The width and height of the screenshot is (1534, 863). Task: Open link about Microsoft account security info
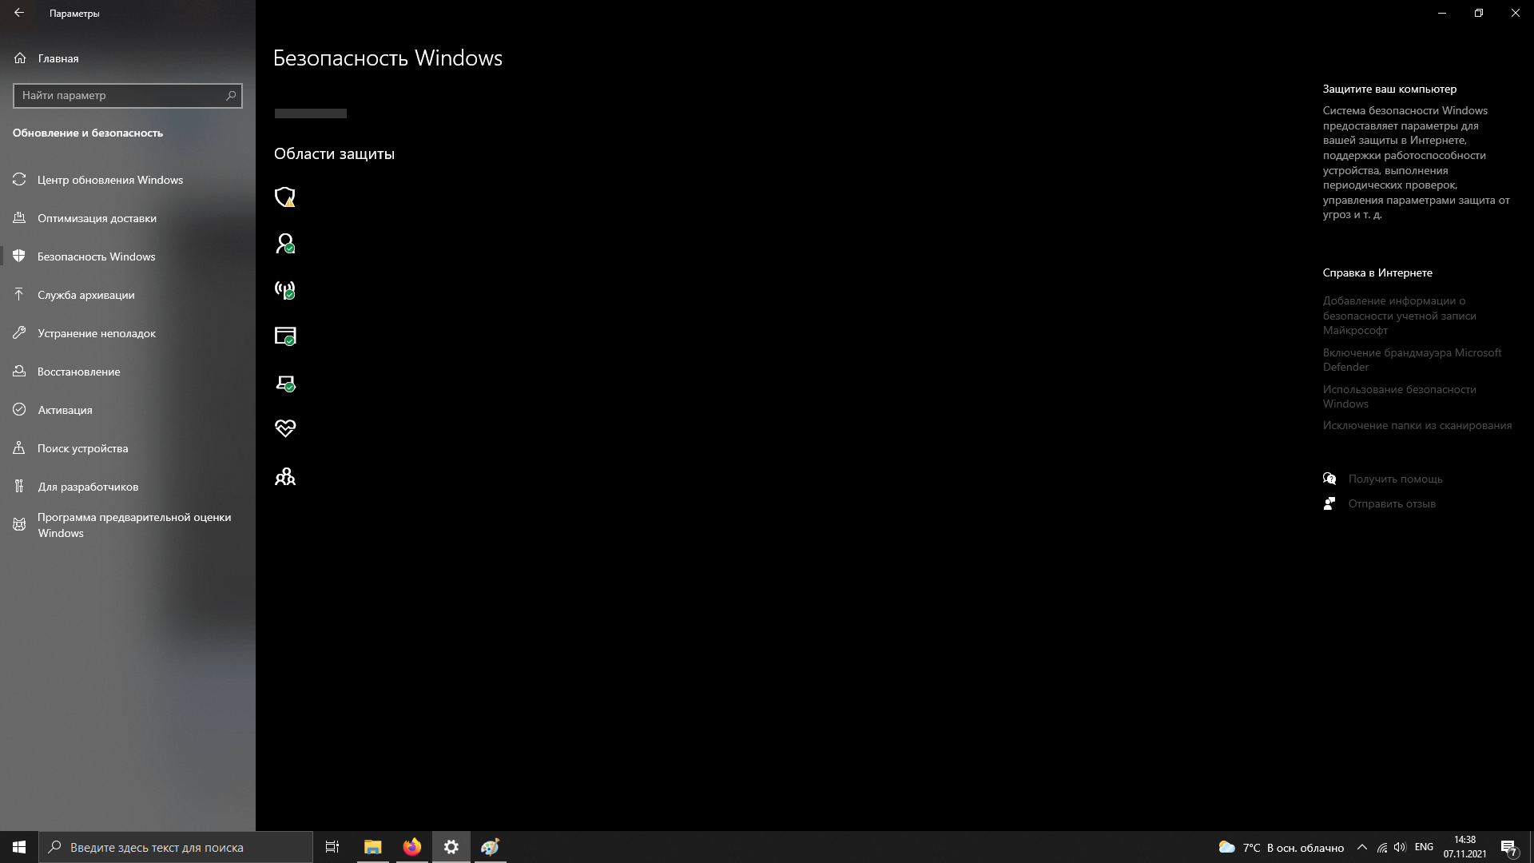[x=1399, y=316]
